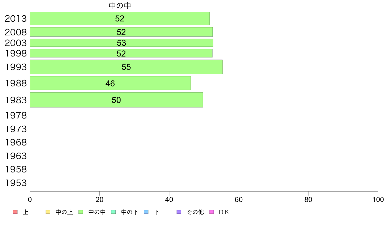Click the green 中の中 legend swatch
The image size is (387, 239).
[x=81, y=212]
